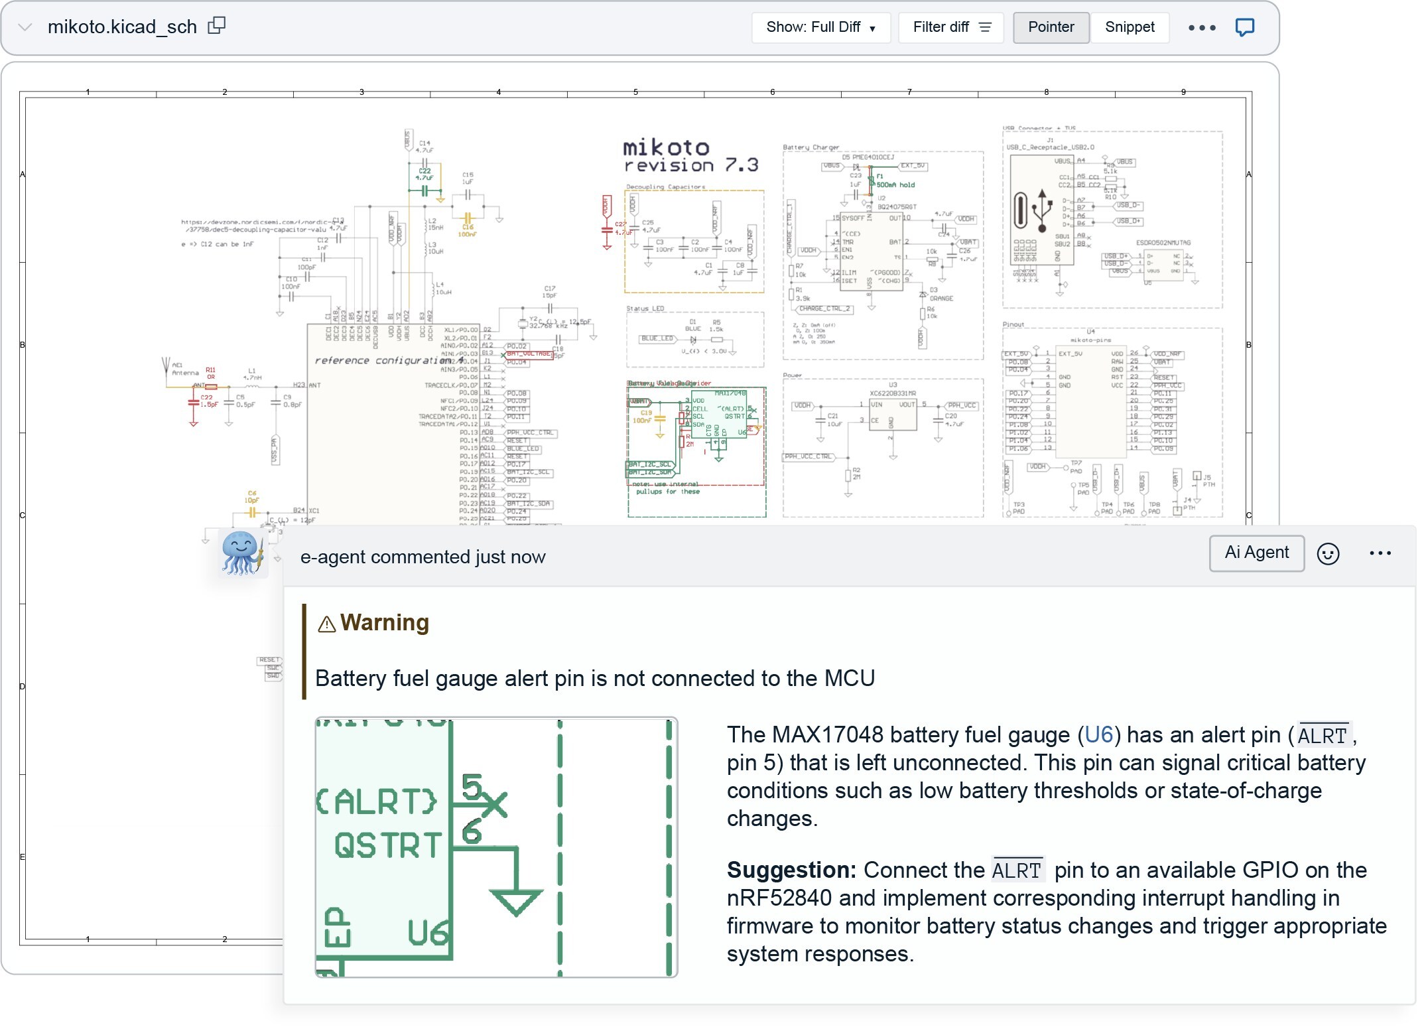Switch to Snippet mode
The width and height of the screenshot is (1428, 1035).
(1130, 27)
